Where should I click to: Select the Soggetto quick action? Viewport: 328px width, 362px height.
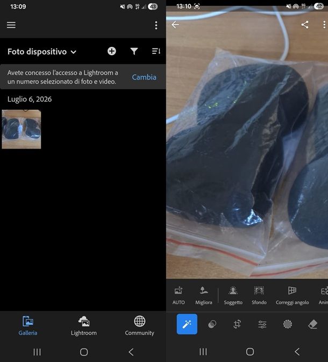pyautogui.click(x=233, y=296)
